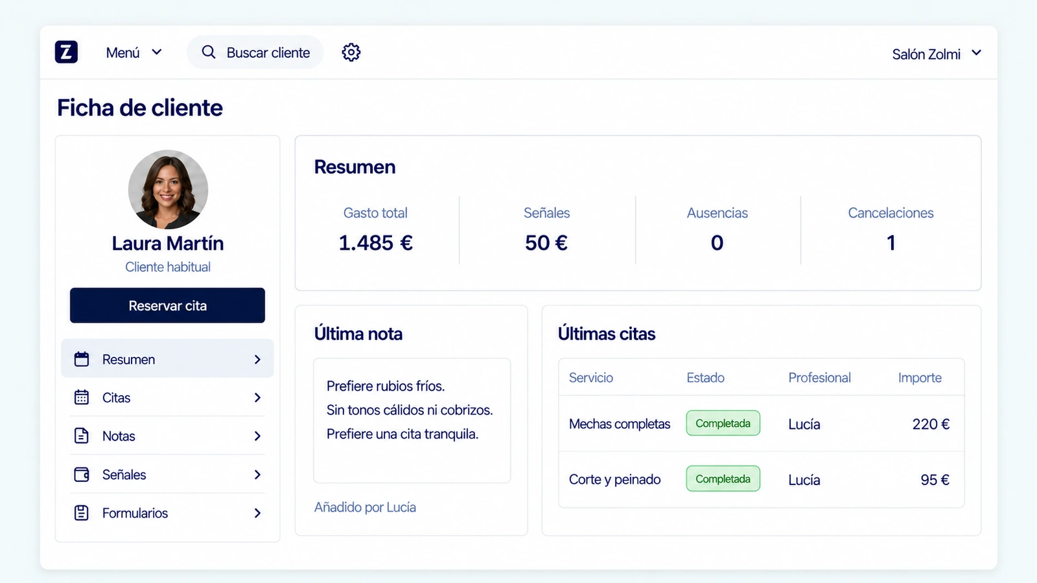Click the Completada badge for Corte y peinado
The image size is (1037, 583).
[723, 479]
